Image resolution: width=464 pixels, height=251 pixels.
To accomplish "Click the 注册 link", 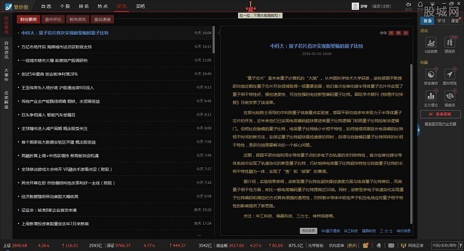I will [386, 6].
